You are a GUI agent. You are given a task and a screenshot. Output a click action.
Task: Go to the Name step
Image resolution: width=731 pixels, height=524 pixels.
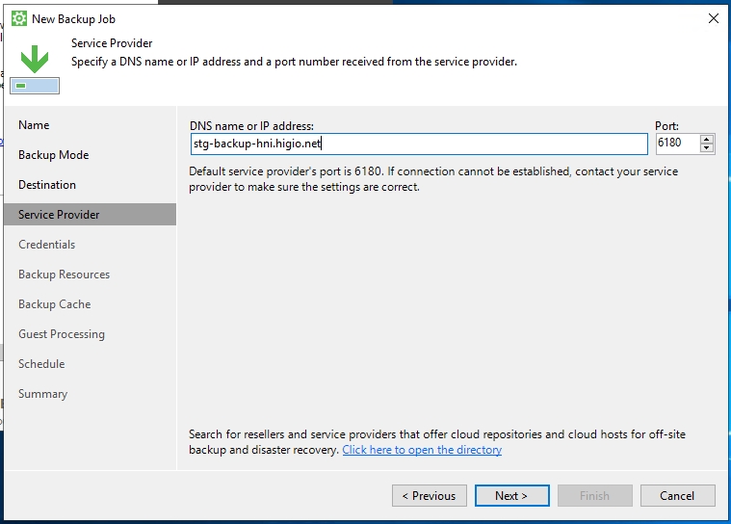[34, 125]
